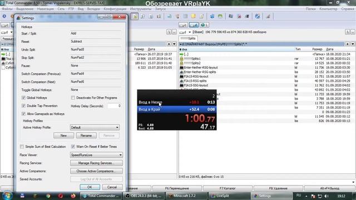Image resolution: width=356 pixels, height=200 pixels.
Task: Click the blue gear icon at toolbar start
Action: pyautogui.click(x=4, y=16)
